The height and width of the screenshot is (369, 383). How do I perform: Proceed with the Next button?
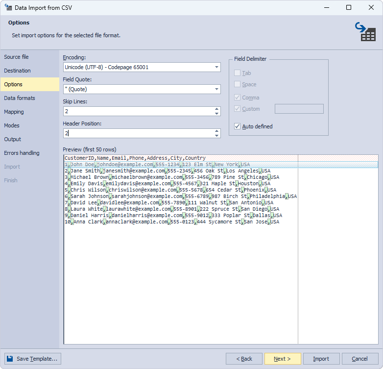[x=283, y=359]
